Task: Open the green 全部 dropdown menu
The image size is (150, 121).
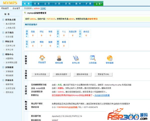Action: coord(98,4)
